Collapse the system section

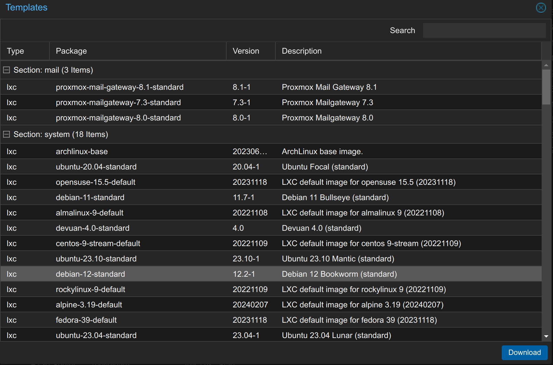coord(6,135)
